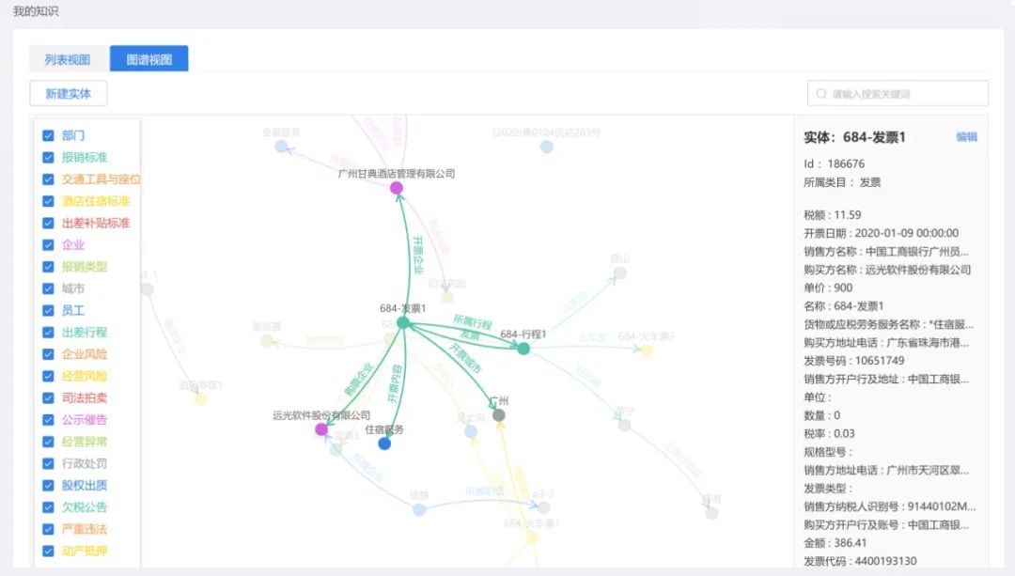Open the 图谱视图 tab
The image size is (1015, 576).
(148, 59)
